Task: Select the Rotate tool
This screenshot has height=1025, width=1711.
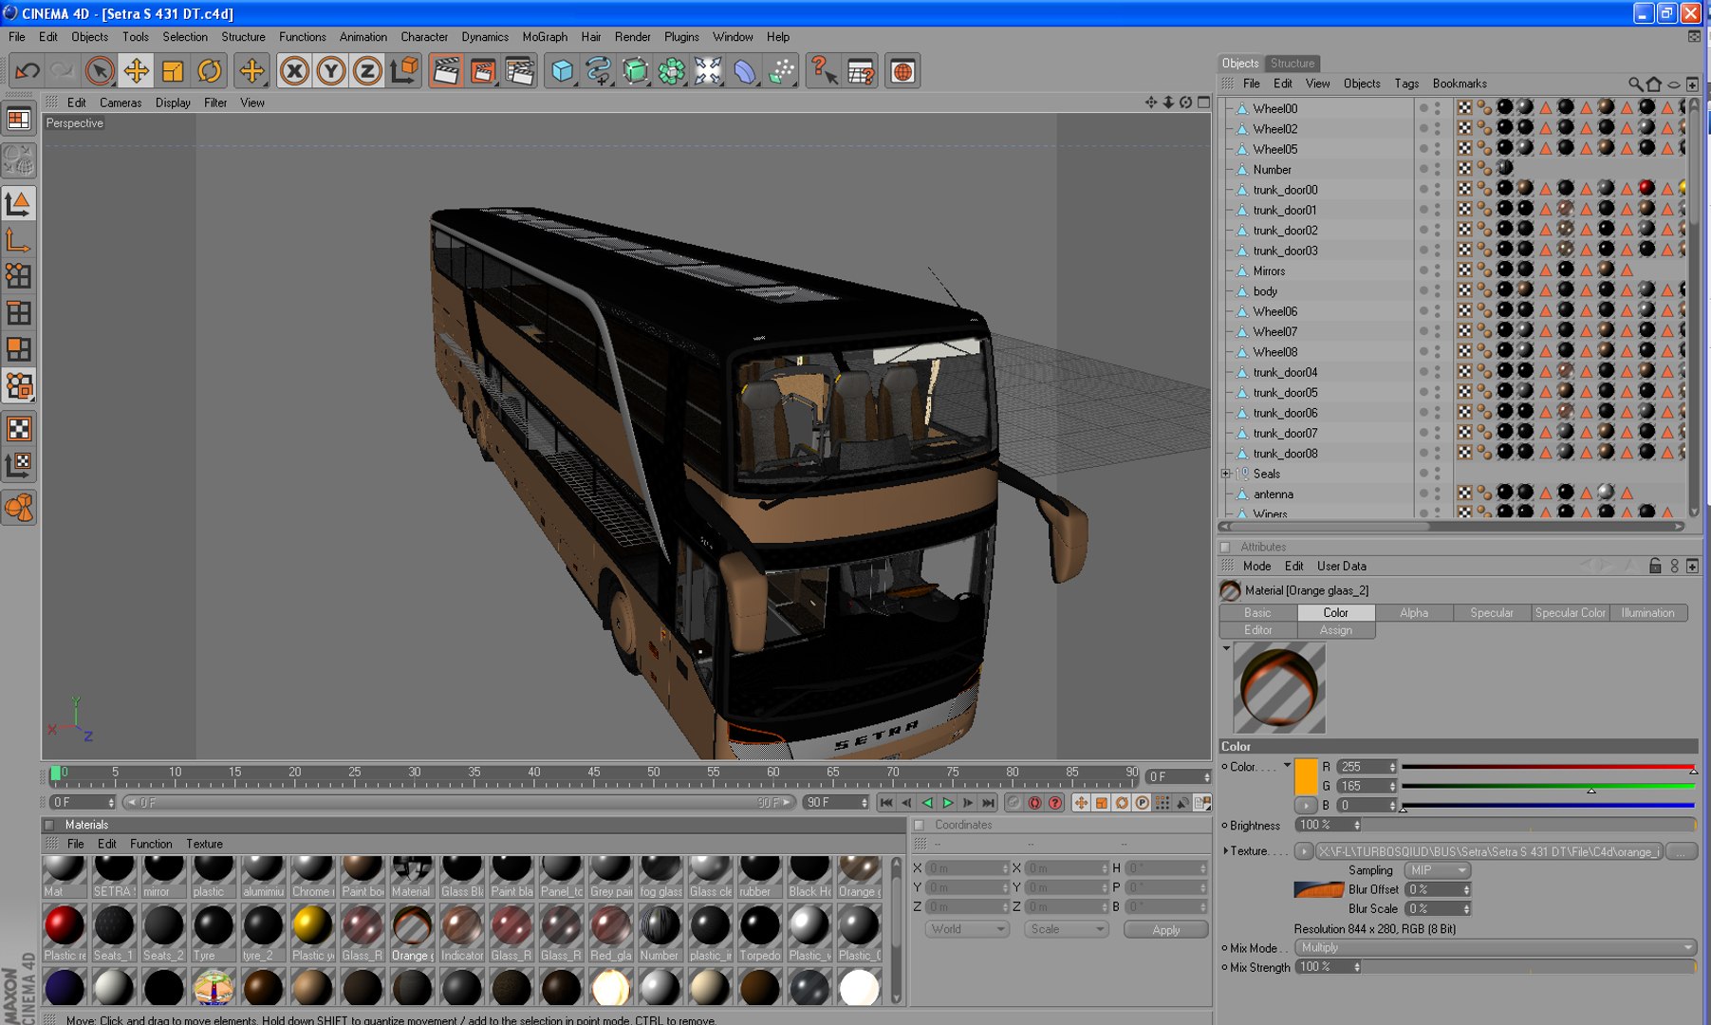Action: click(209, 71)
